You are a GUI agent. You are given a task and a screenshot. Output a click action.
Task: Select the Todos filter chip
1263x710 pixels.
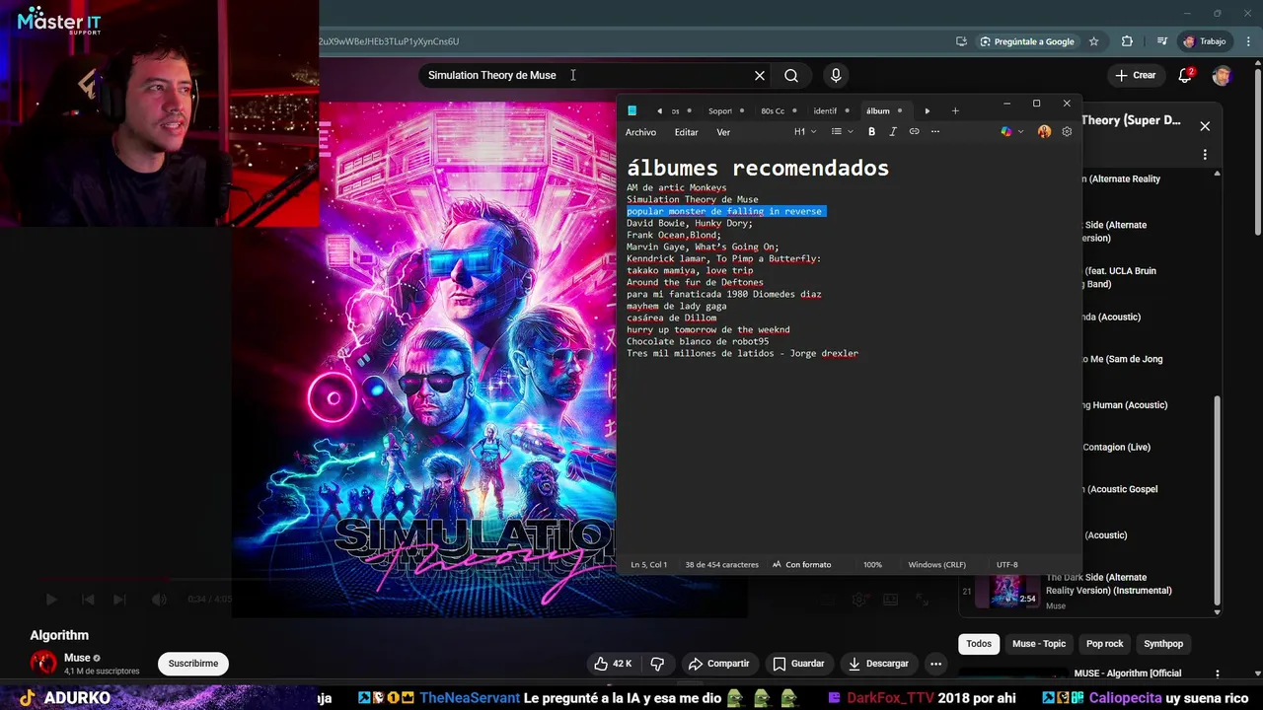[x=979, y=644]
